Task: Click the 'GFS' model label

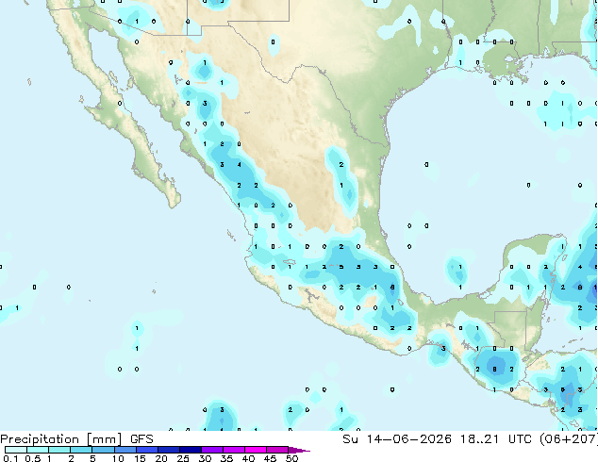Action: tap(141, 439)
